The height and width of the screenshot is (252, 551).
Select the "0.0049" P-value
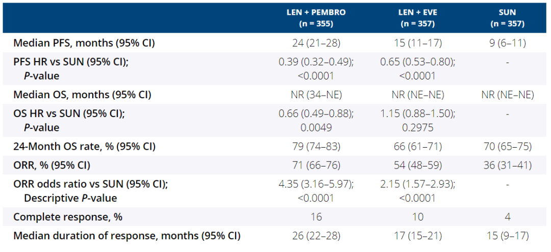coord(316,127)
